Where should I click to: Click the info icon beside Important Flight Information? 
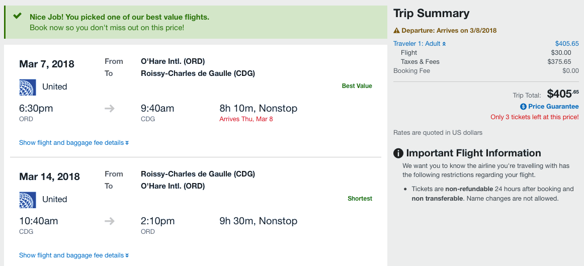pyautogui.click(x=398, y=153)
